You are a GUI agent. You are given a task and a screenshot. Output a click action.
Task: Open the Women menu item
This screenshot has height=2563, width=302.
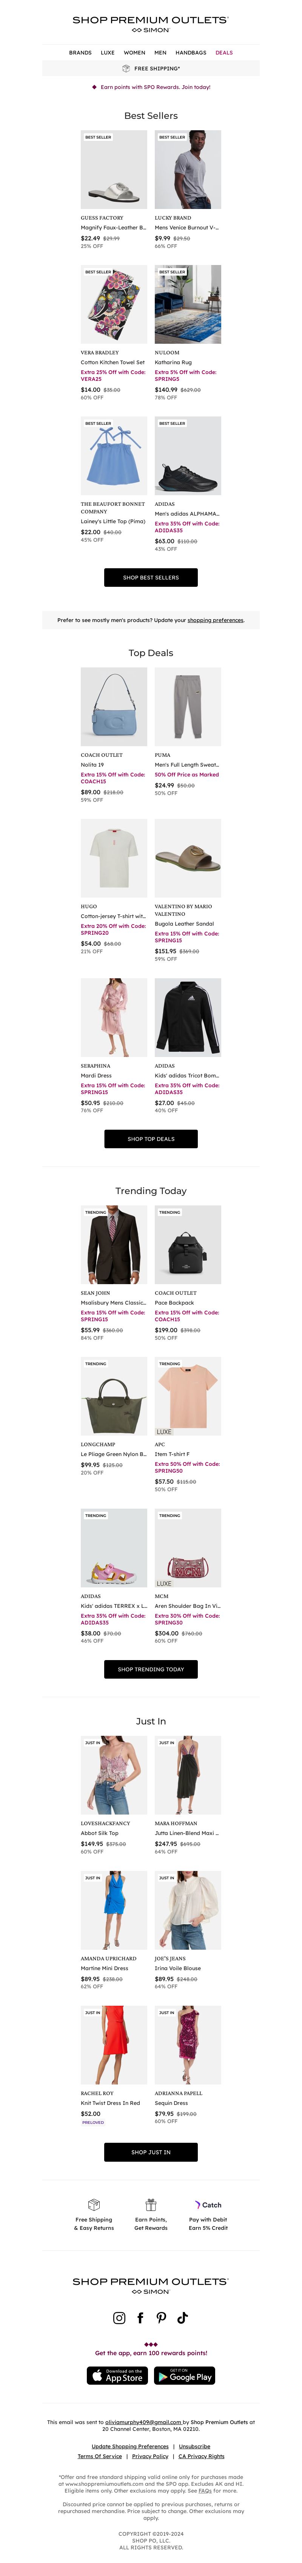tap(134, 53)
